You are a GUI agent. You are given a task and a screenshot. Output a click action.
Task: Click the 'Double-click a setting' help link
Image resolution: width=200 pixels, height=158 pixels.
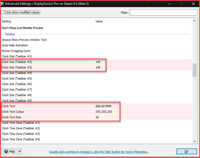pyautogui.click(x=99, y=152)
